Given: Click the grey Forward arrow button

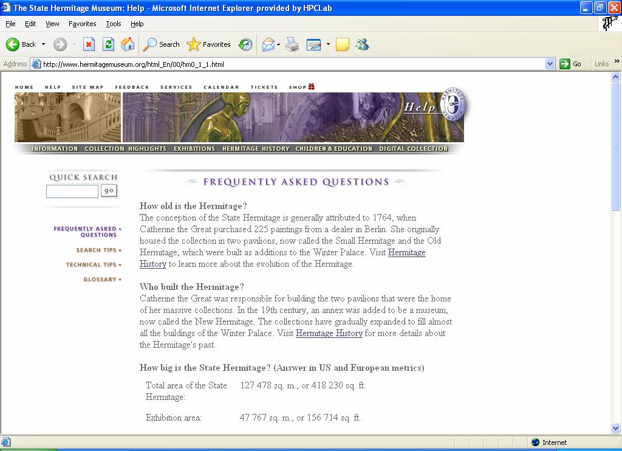Looking at the screenshot, I should [x=60, y=44].
